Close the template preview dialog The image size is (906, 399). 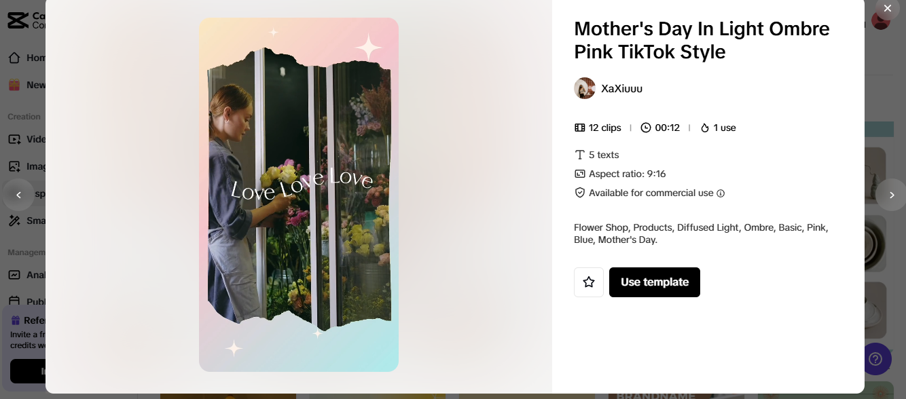[887, 8]
